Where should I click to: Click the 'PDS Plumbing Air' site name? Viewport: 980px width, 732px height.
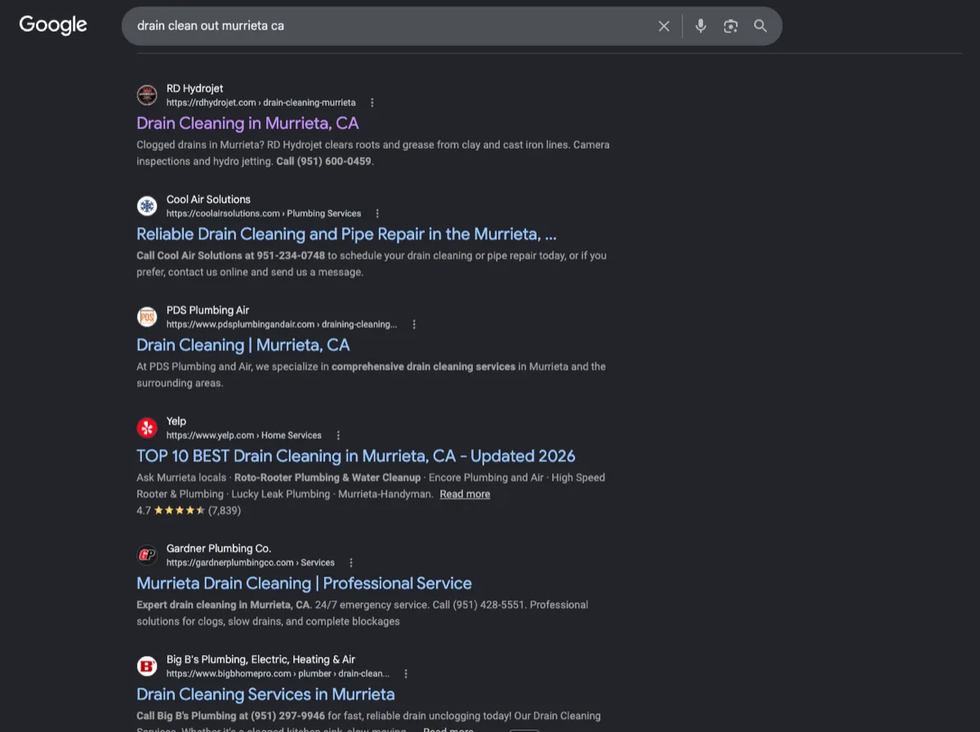point(207,311)
